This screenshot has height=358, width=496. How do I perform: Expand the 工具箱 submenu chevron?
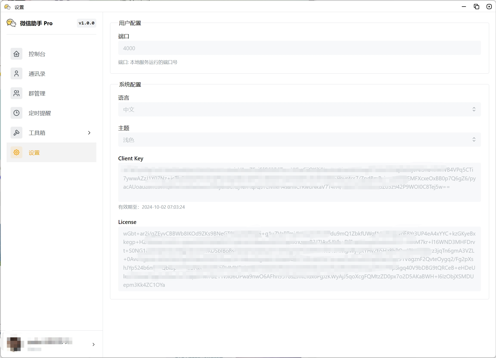89,133
